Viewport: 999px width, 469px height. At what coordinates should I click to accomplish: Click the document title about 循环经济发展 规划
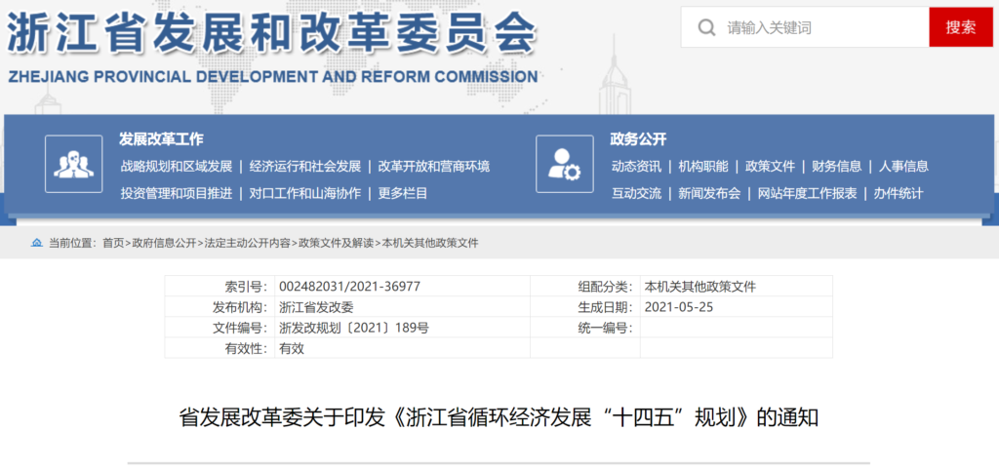pos(499,418)
